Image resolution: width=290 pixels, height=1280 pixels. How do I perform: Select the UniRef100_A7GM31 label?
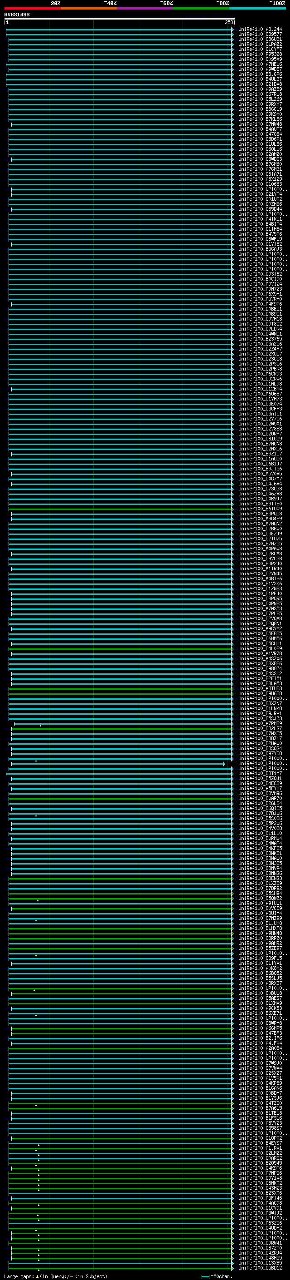click(x=260, y=169)
